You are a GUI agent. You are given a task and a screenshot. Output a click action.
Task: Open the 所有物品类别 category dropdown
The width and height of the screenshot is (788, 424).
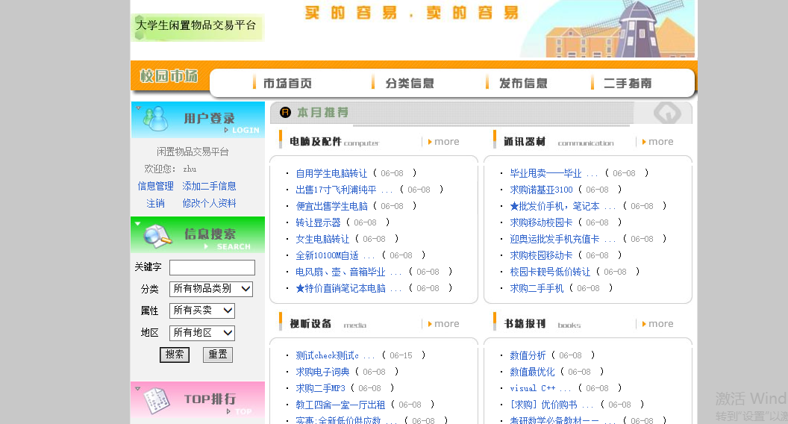pos(211,289)
